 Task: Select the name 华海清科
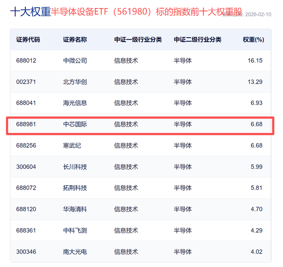pyautogui.click(x=75, y=209)
